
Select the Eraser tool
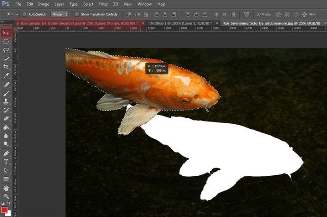[6, 118]
